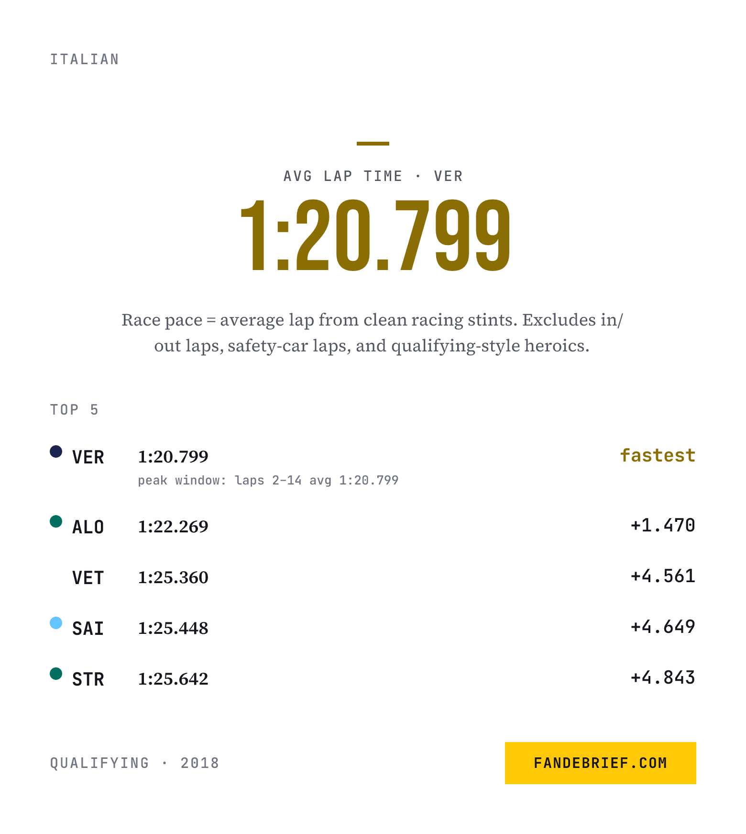Click the green dot beside STR
The height and width of the screenshot is (834, 746).
(56, 674)
